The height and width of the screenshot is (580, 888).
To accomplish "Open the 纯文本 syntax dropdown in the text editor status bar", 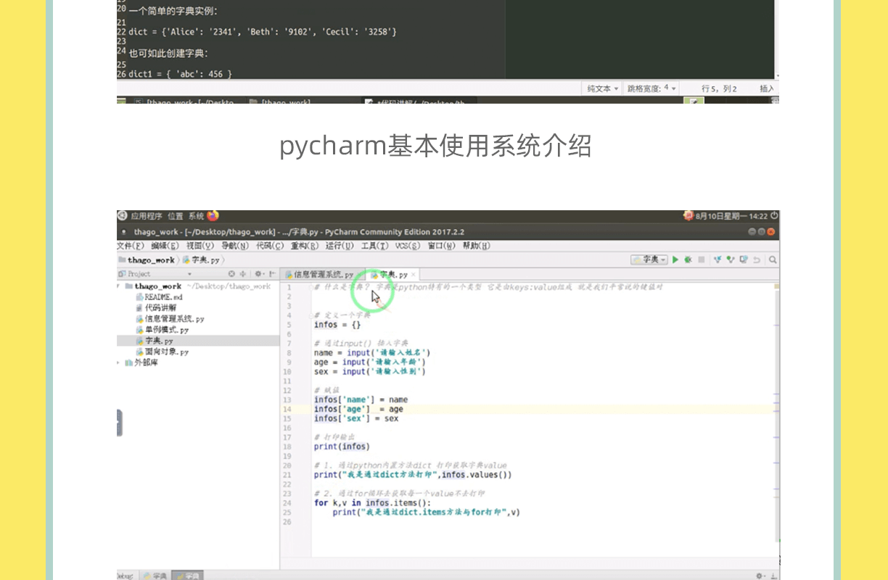I will 603,88.
